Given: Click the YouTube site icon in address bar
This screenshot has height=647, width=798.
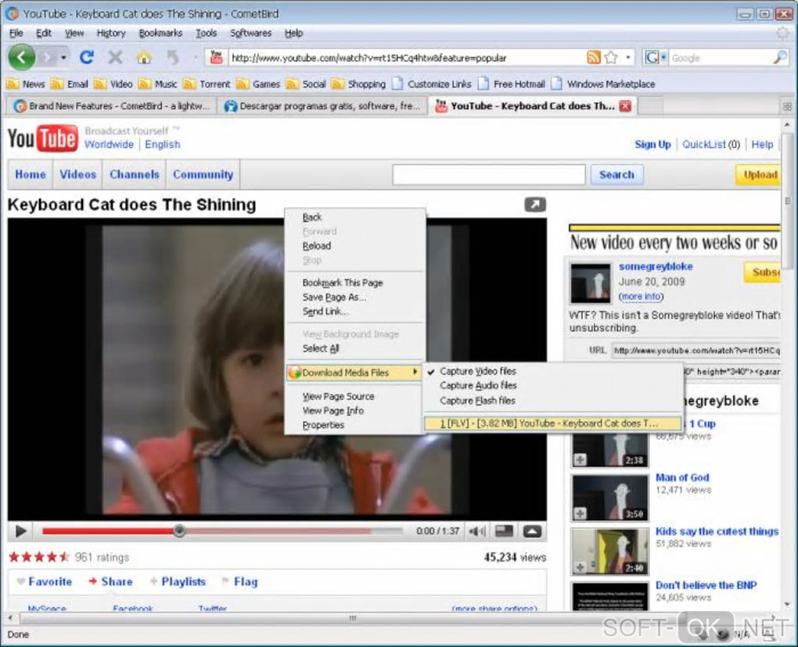Looking at the screenshot, I should tap(216, 57).
